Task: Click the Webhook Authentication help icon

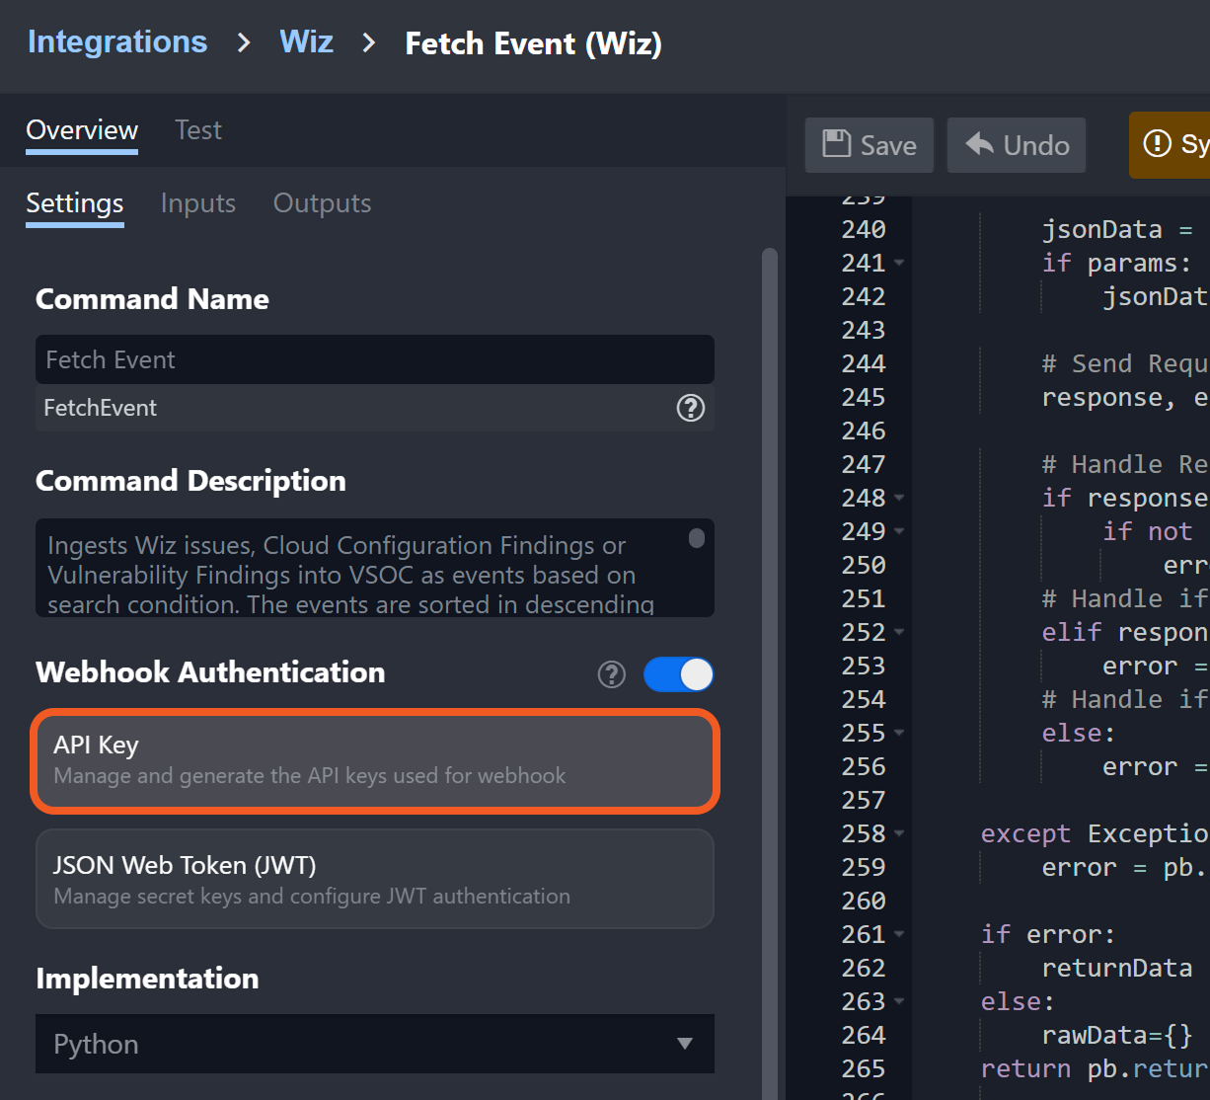Action: [x=612, y=674]
